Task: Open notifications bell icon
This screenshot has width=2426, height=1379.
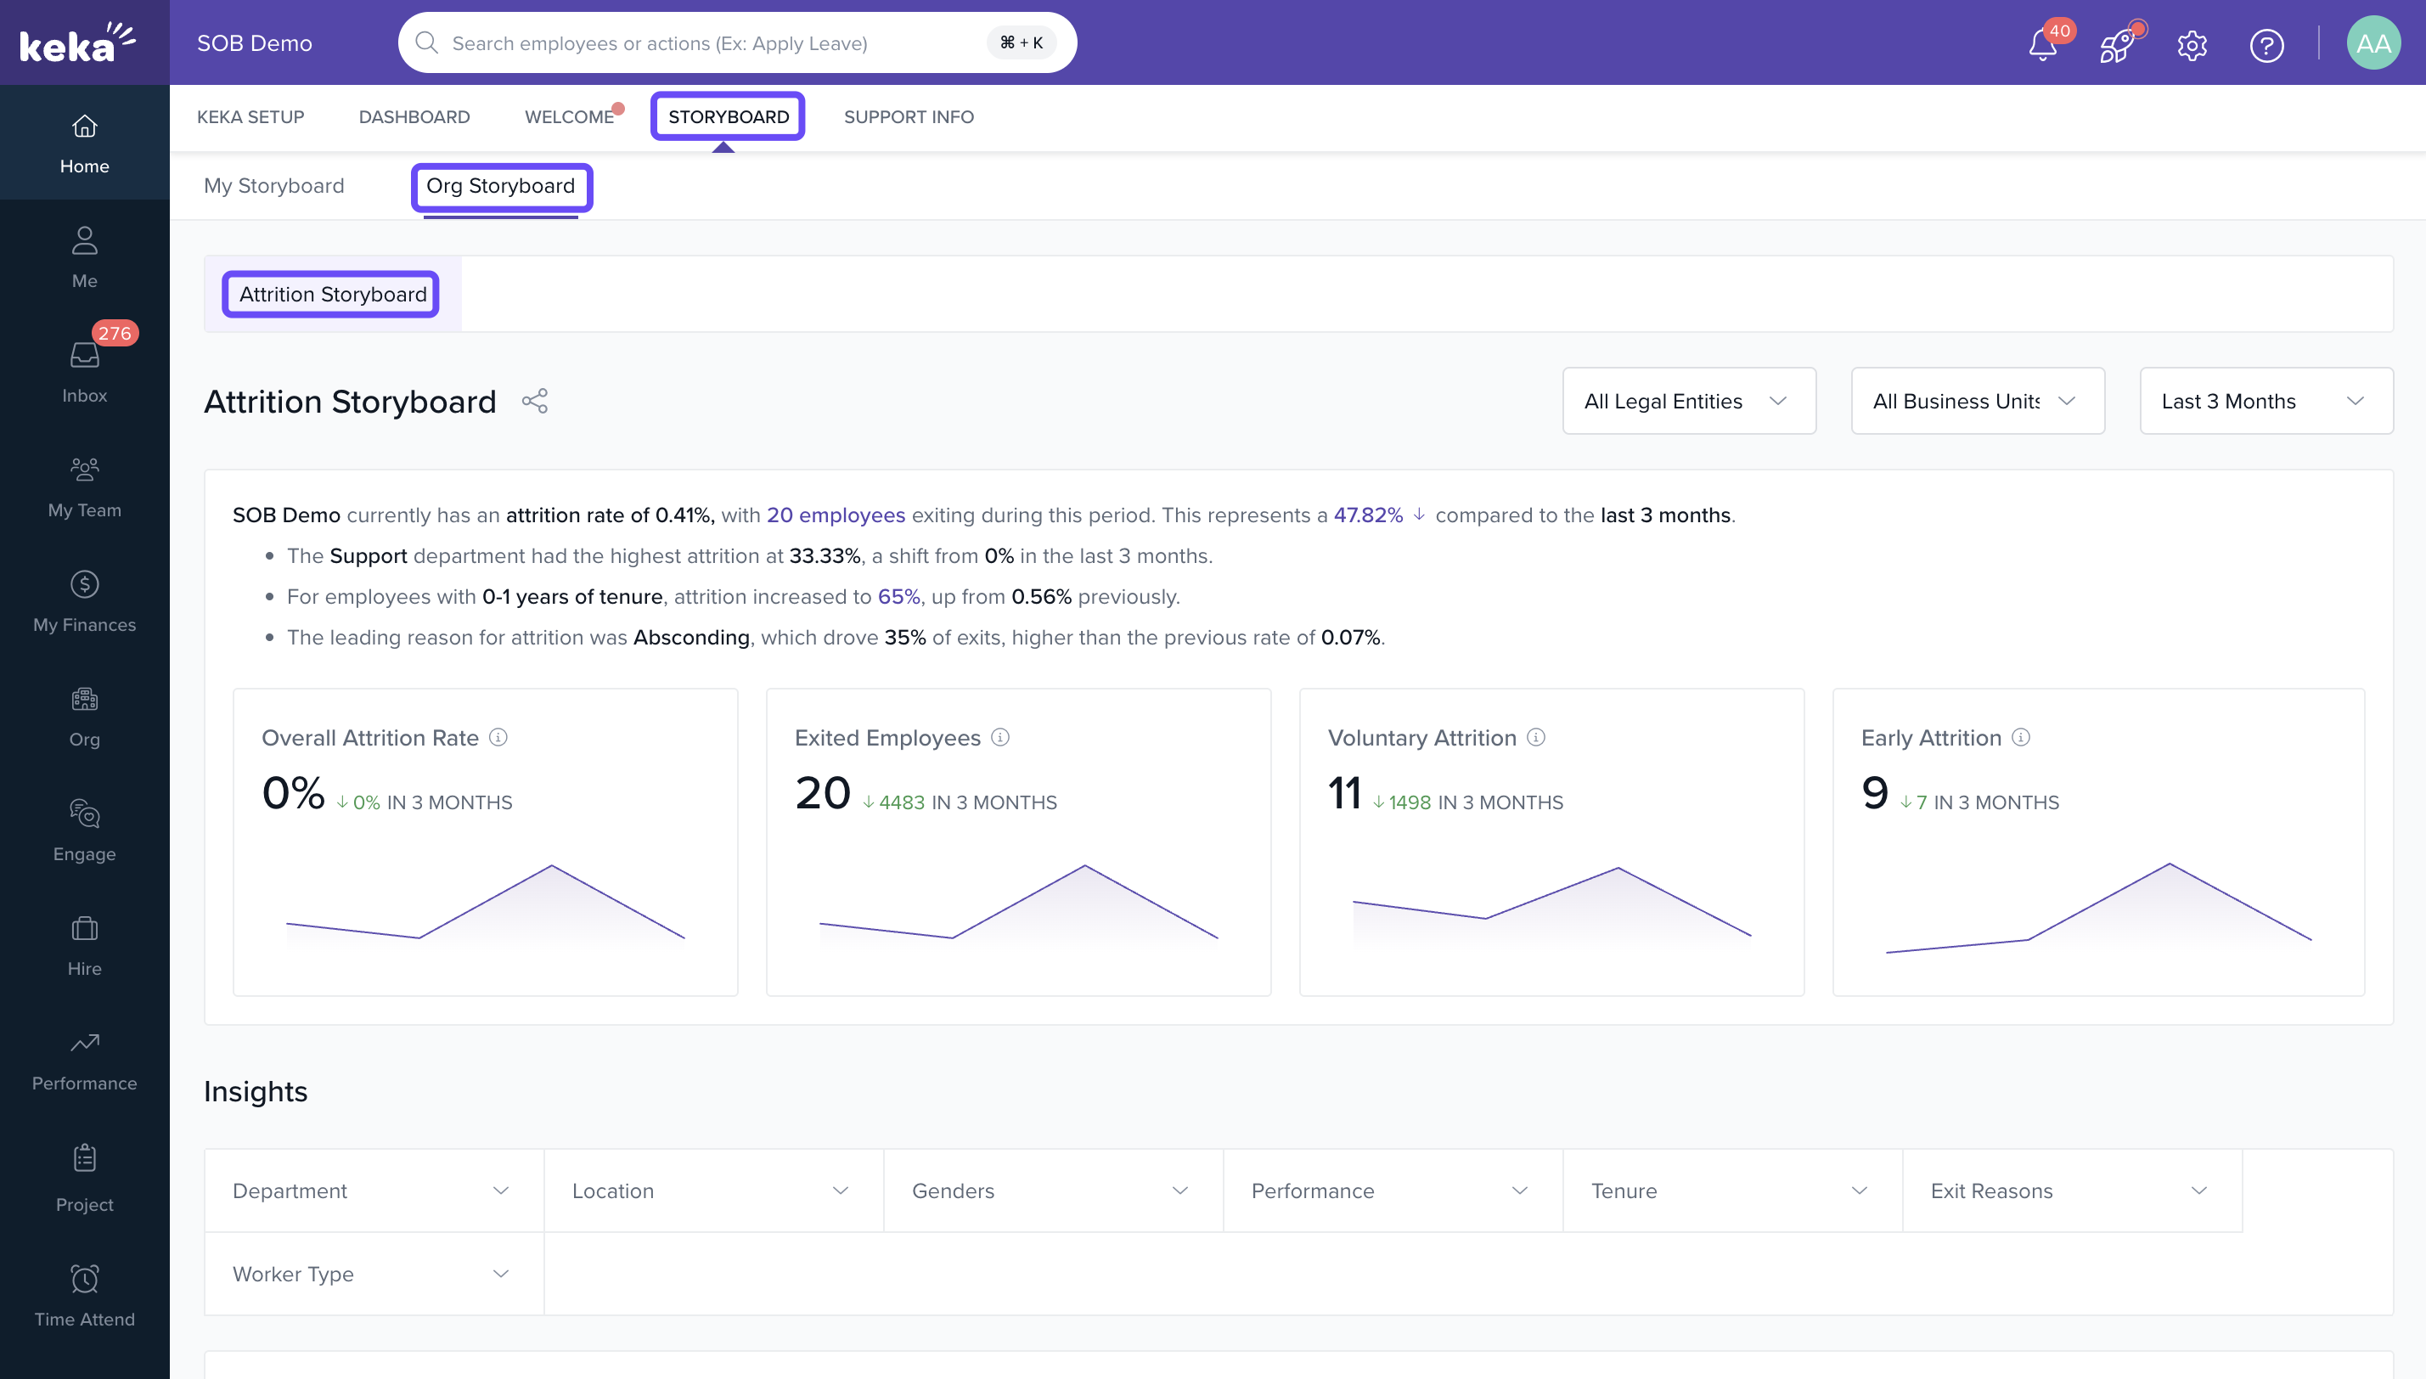Action: pos(2042,44)
